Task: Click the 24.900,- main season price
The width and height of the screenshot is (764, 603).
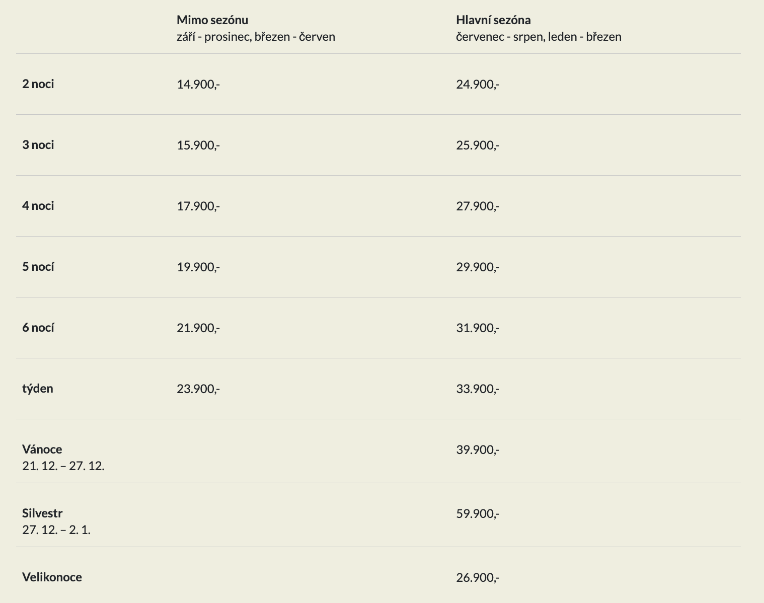Action: [478, 85]
